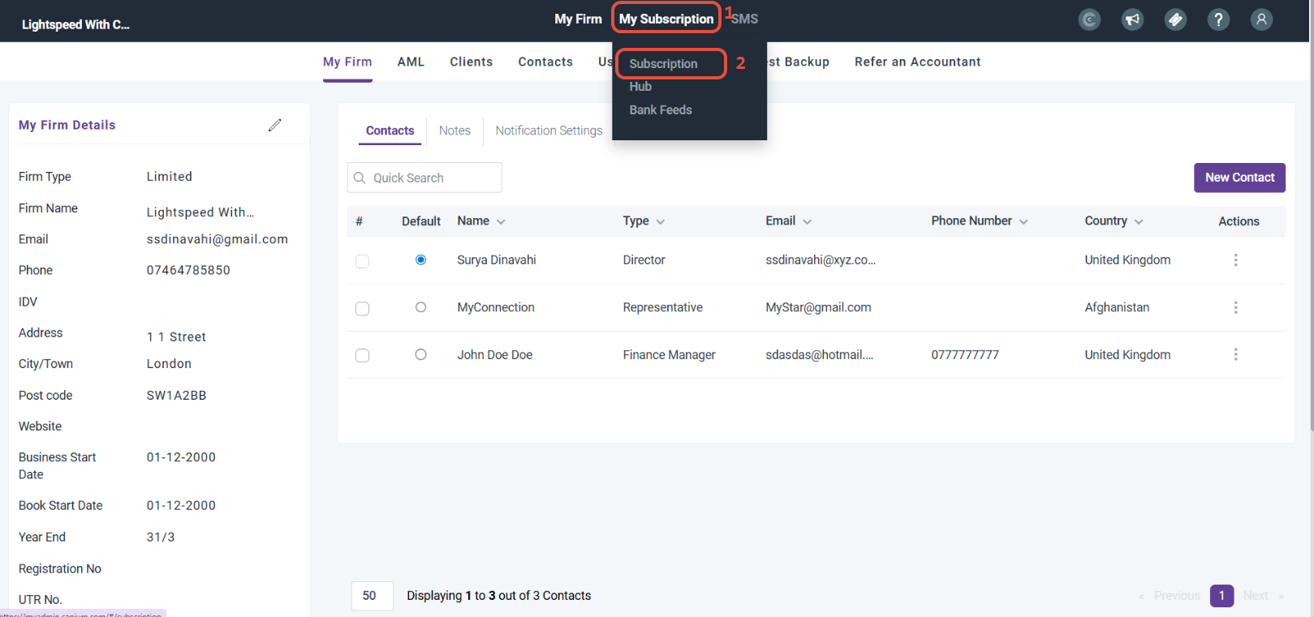The height and width of the screenshot is (617, 1314).
Task: Go to Refer an Accountant tab
Action: pyautogui.click(x=917, y=62)
